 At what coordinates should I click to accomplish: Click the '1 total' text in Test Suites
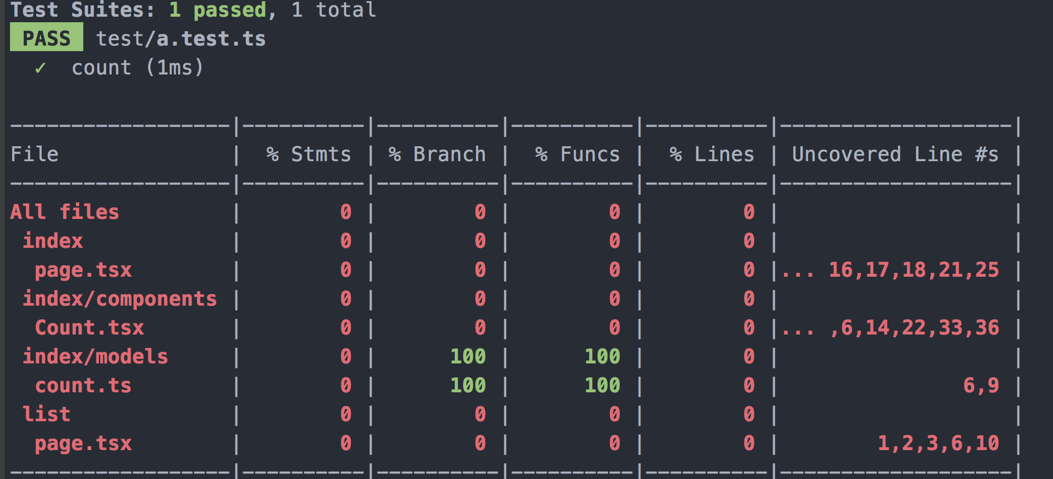tap(334, 9)
